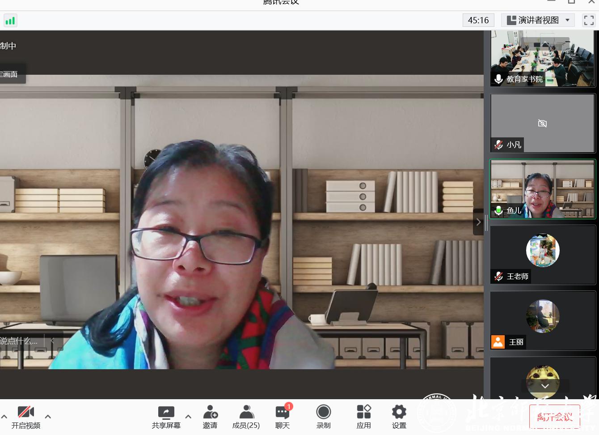Expand video options arrow beside 开启视频
The image size is (599, 435).
pos(48,417)
